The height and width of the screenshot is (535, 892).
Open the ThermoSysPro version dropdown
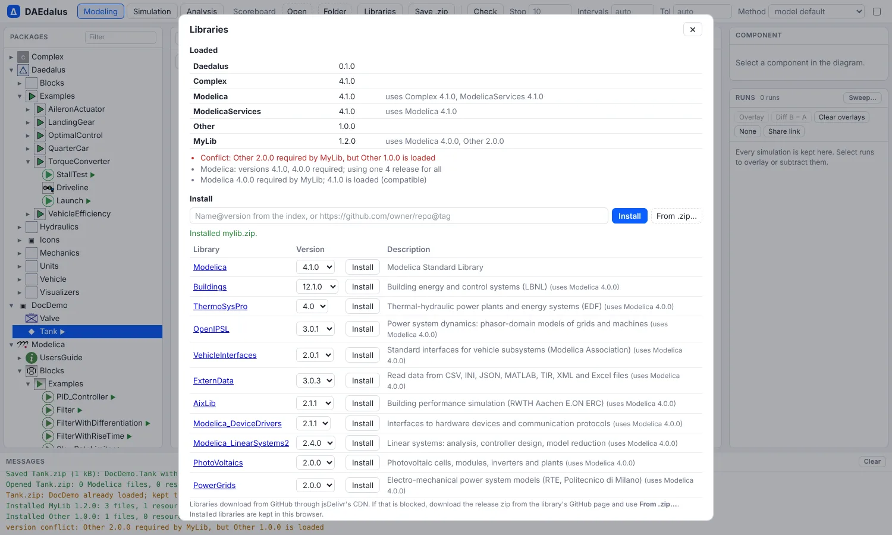(312, 307)
